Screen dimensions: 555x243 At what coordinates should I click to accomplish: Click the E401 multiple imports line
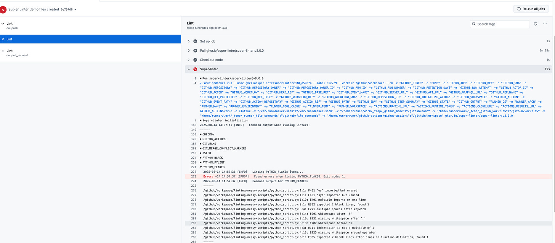[x=284, y=200]
